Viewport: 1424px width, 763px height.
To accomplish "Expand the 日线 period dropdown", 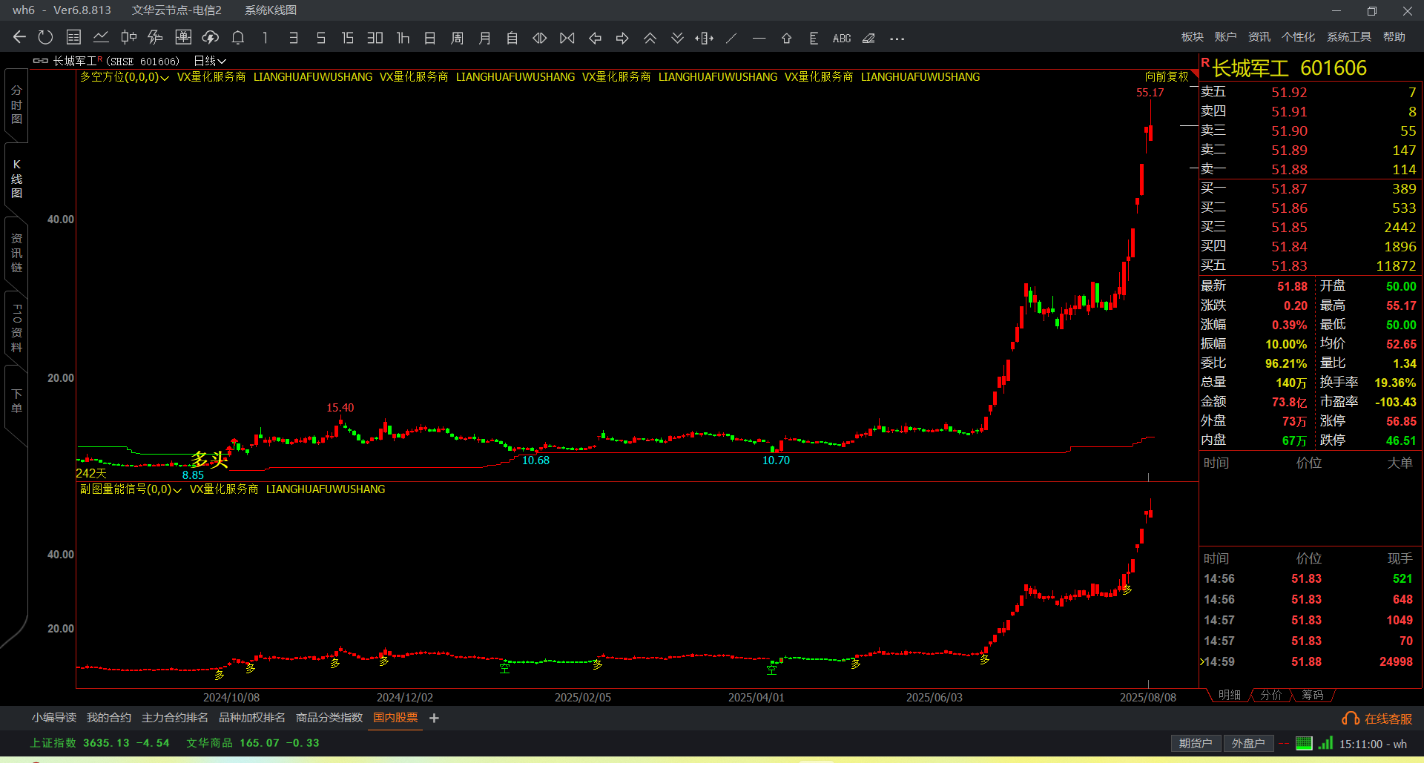I will 210,61.
